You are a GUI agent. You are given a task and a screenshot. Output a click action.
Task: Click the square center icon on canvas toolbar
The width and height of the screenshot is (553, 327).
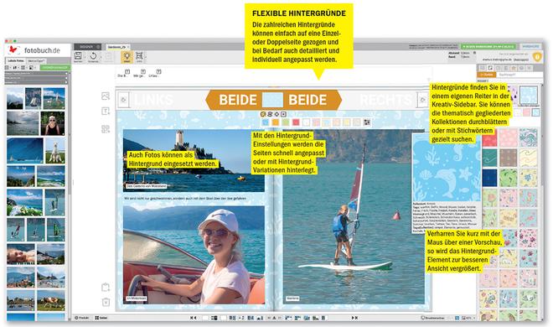283,114
